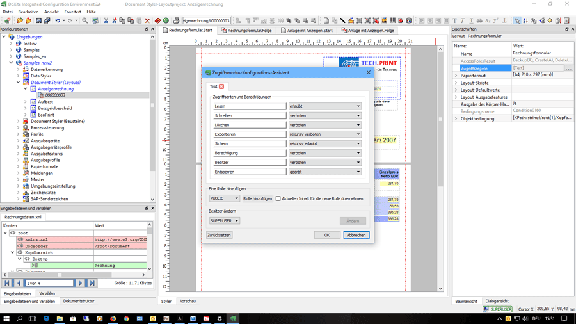Viewport: 576px width, 324px height.
Task: Open the Sichern permission dropdown
Action: (x=324, y=143)
